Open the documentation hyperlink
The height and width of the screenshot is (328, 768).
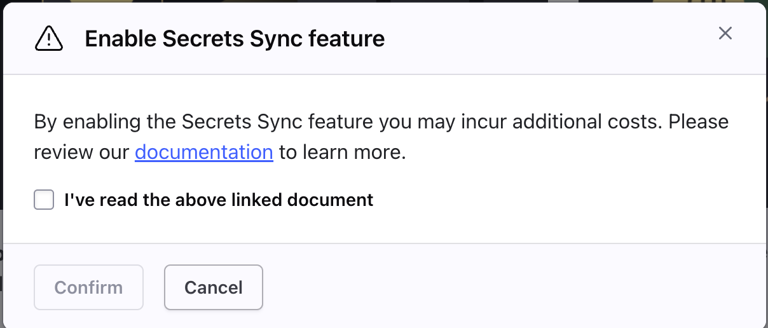(x=203, y=153)
